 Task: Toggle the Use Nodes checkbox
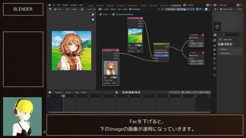tap(130, 9)
